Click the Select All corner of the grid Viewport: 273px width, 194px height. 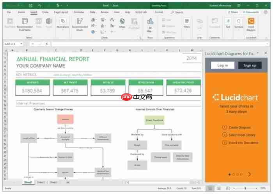pos(5,50)
